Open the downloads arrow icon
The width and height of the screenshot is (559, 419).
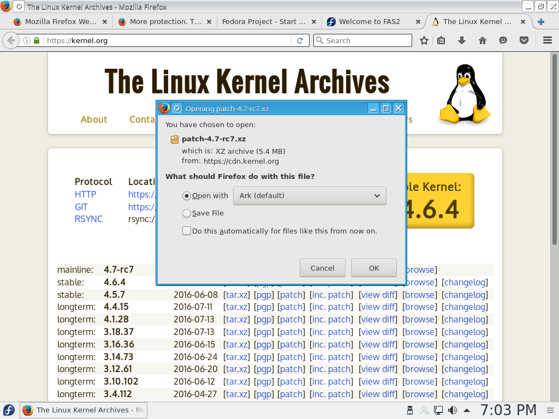click(462, 40)
